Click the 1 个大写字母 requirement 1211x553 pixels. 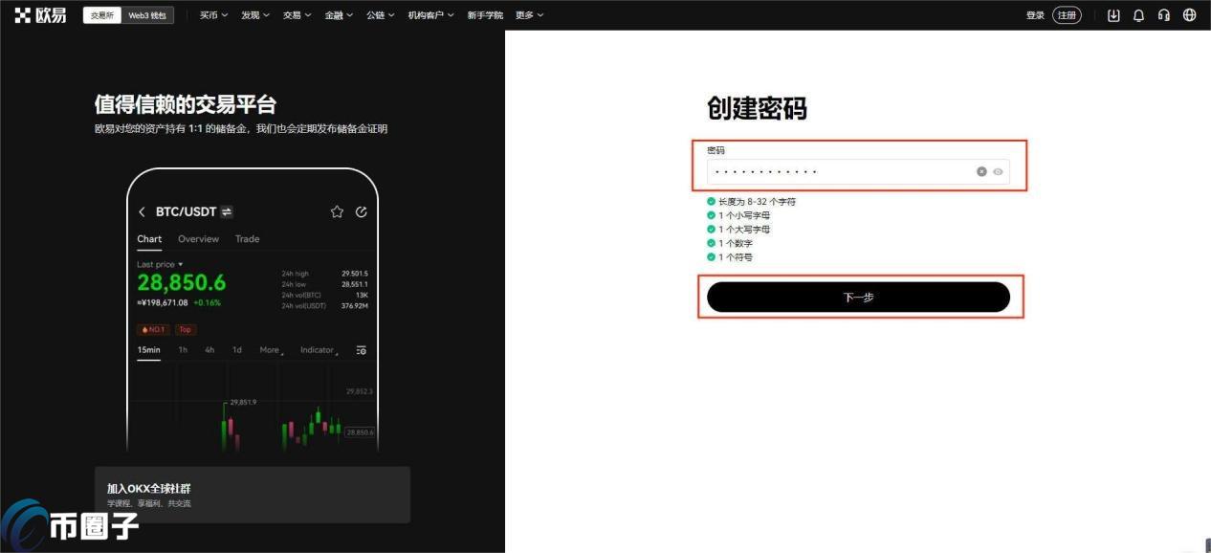point(744,230)
